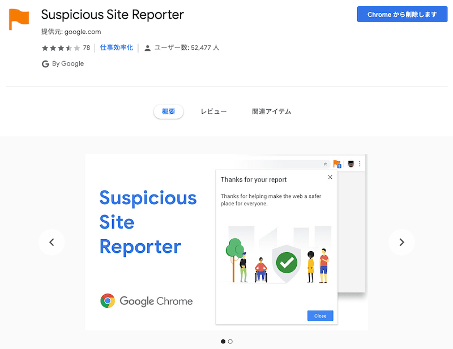
Task: Click the Thanks for your report heading
Action: [254, 179]
